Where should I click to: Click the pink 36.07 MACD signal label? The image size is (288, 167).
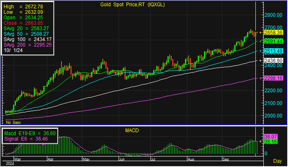(x=271, y=136)
